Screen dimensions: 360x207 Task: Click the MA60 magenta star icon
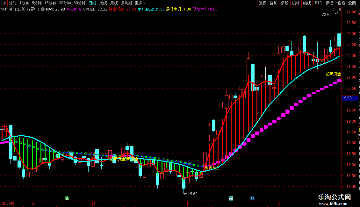point(80,10)
